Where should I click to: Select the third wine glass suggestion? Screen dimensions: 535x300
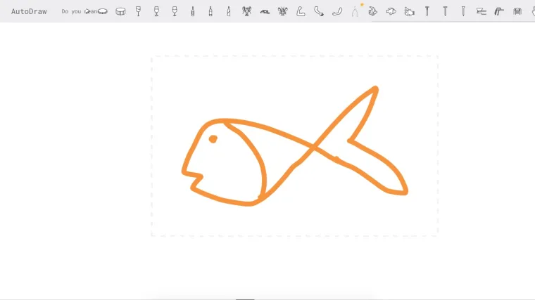coord(175,11)
